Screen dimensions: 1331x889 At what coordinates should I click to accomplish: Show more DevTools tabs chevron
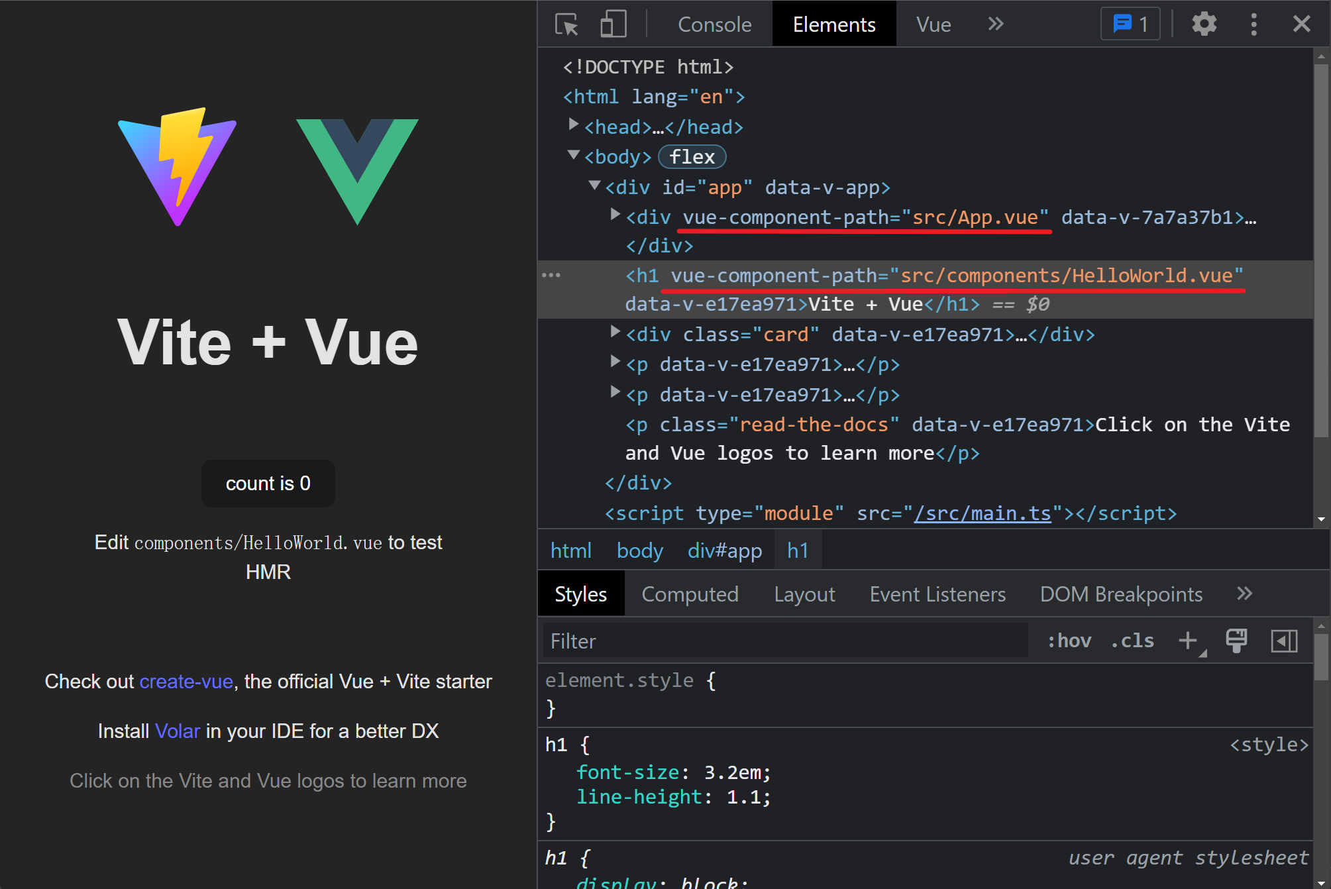pos(995,25)
